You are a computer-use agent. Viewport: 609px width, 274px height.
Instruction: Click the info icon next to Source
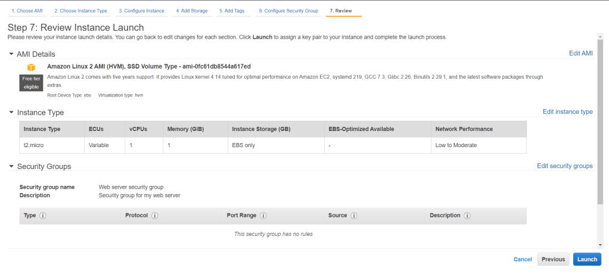(x=354, y=216)
